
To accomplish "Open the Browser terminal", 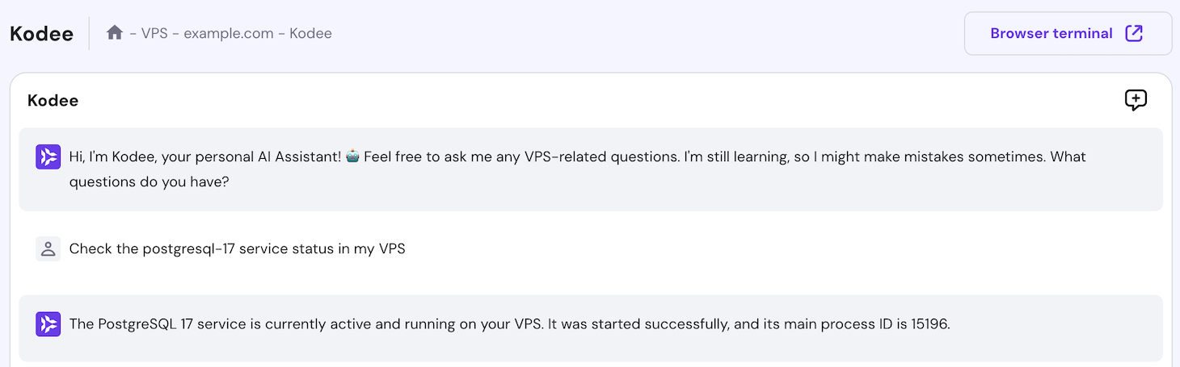I will pos(1051,33).
